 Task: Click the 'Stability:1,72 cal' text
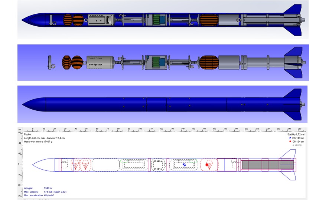tap(296, 134)
